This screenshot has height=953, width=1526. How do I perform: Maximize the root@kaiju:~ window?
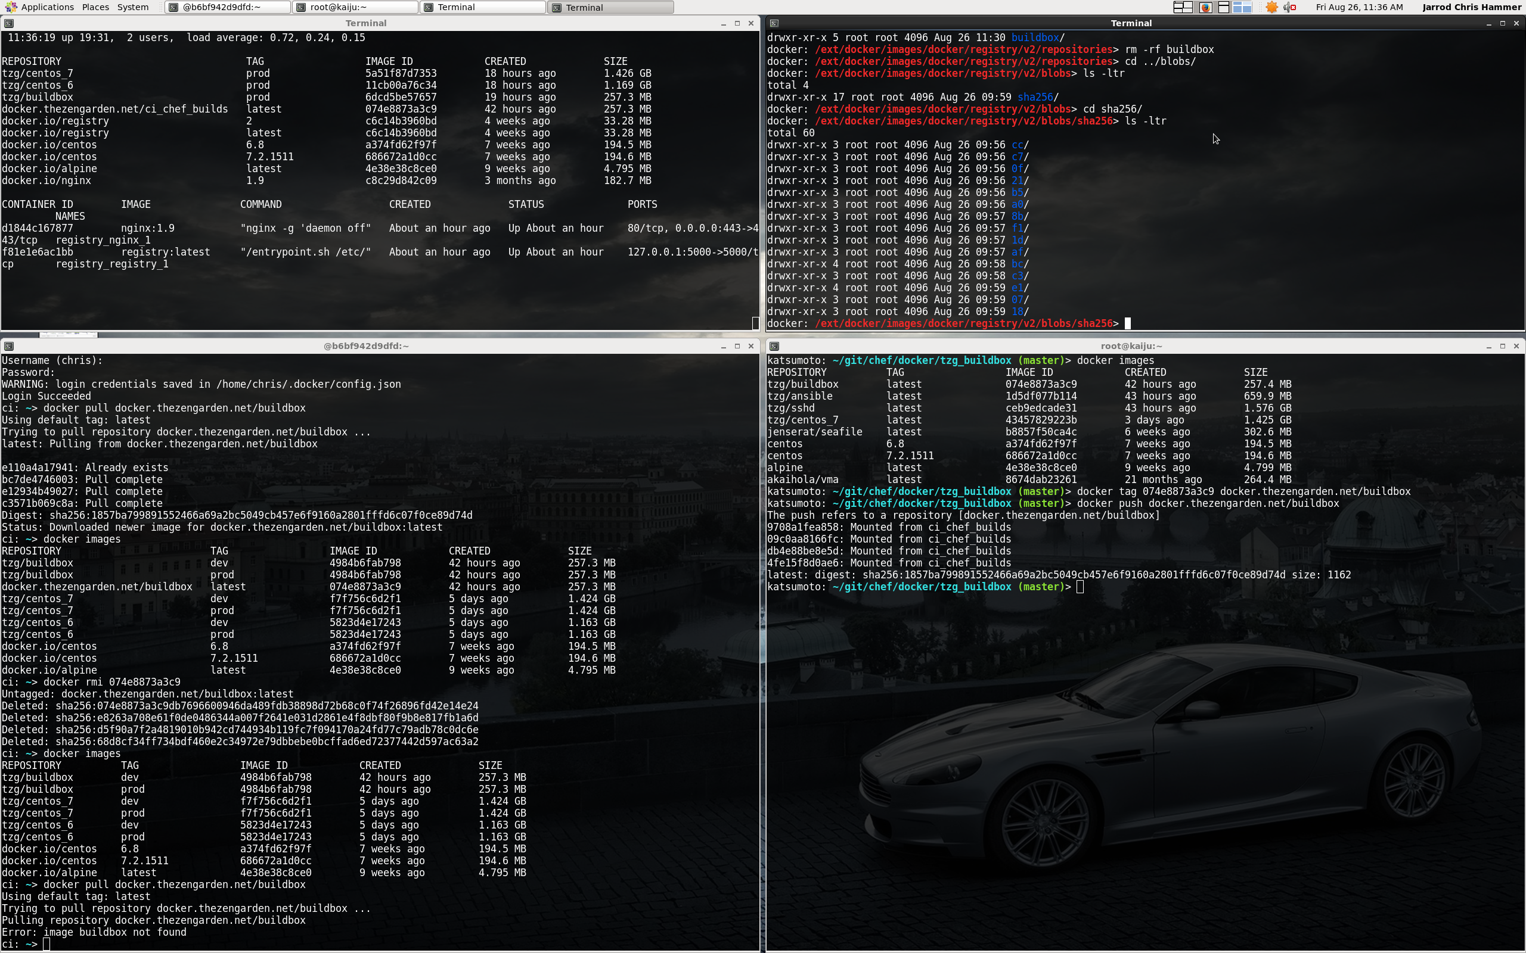(1503, 346)
